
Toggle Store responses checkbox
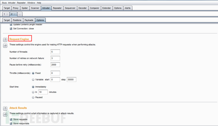click(11, 123)
